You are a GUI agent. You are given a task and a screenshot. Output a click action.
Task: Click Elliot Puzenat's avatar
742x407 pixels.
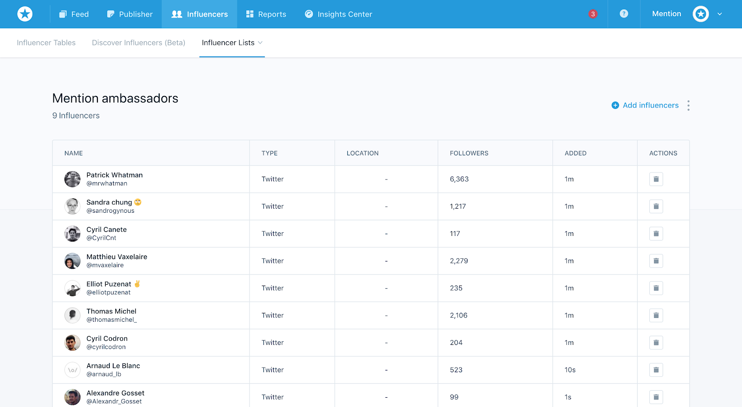72,288
